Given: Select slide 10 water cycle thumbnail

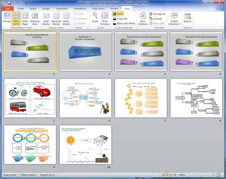Looking at the screenshot, I should coord(86,144).
